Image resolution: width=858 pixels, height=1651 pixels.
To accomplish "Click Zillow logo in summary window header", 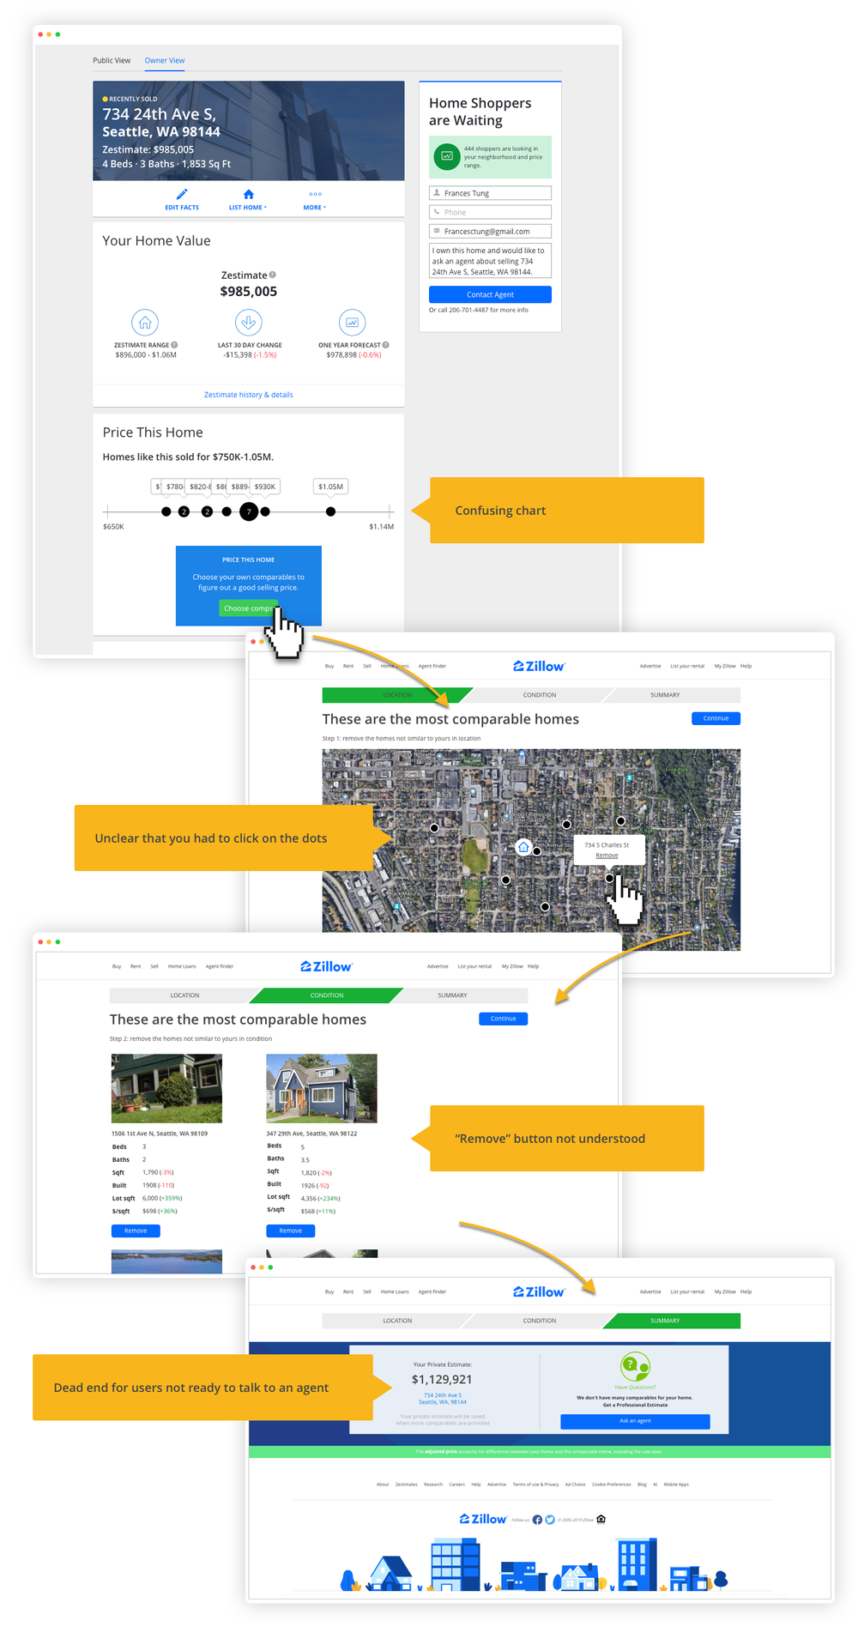I will pyautogui.click(x=539, y=1291).
